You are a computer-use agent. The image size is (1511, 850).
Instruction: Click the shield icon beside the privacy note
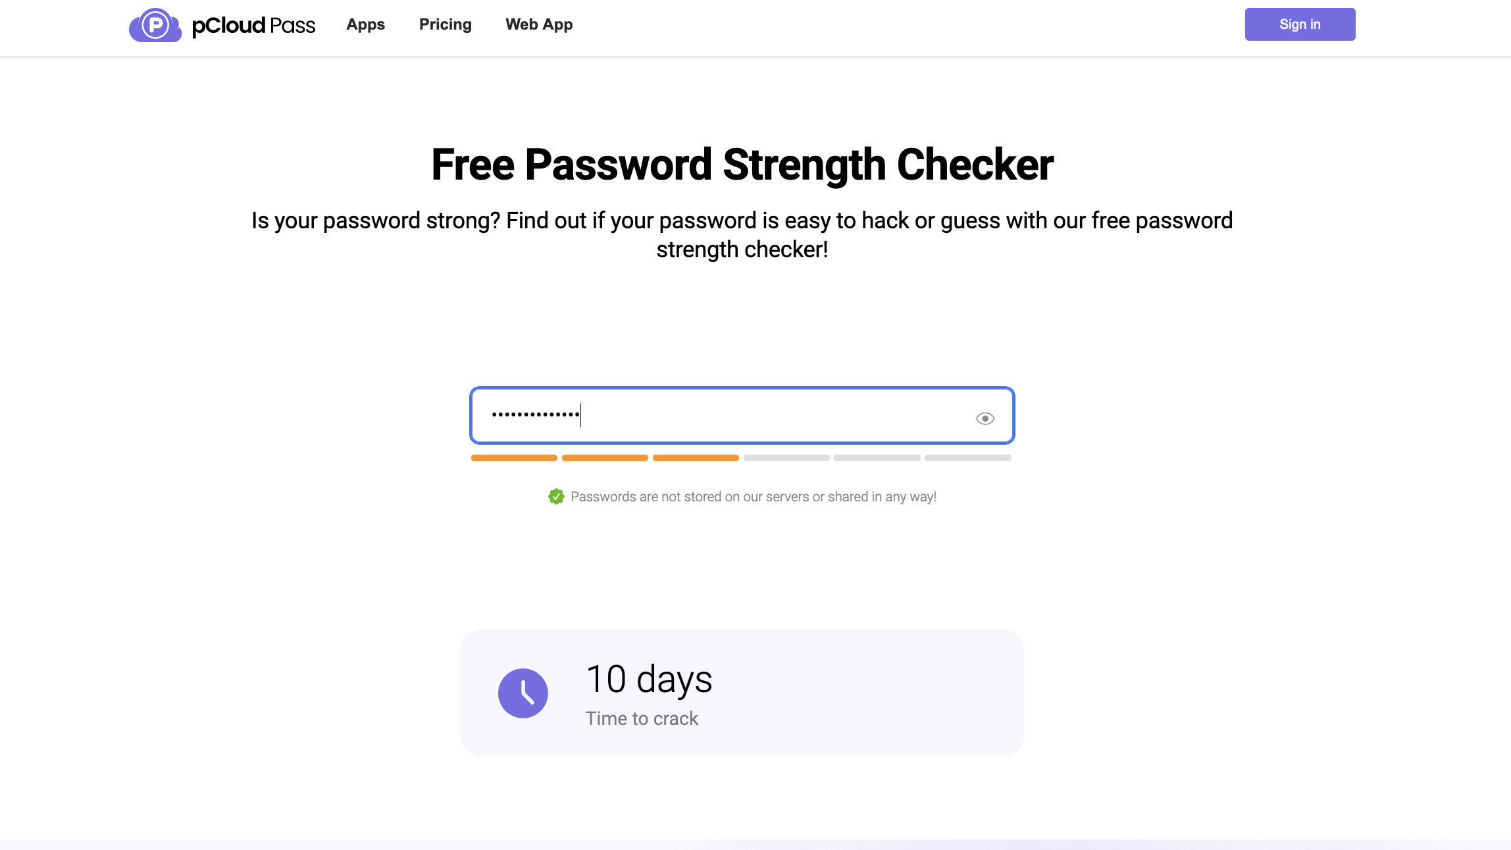click(557, 496)
